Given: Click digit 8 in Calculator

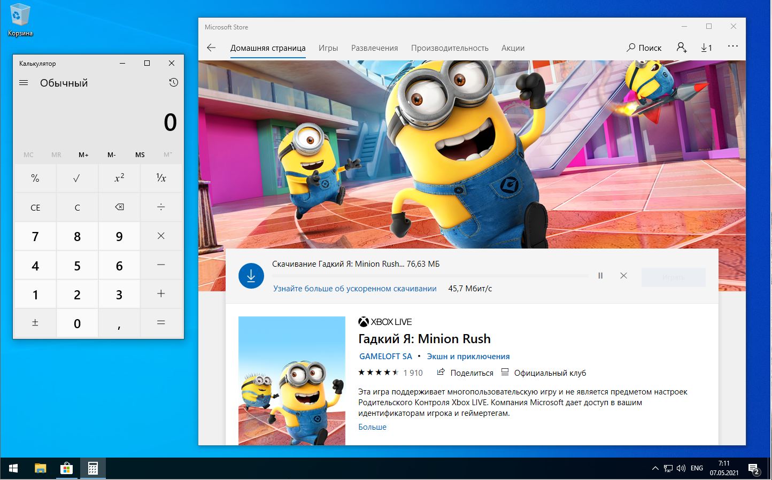Looking at the screenshot, I should (77, 236).
